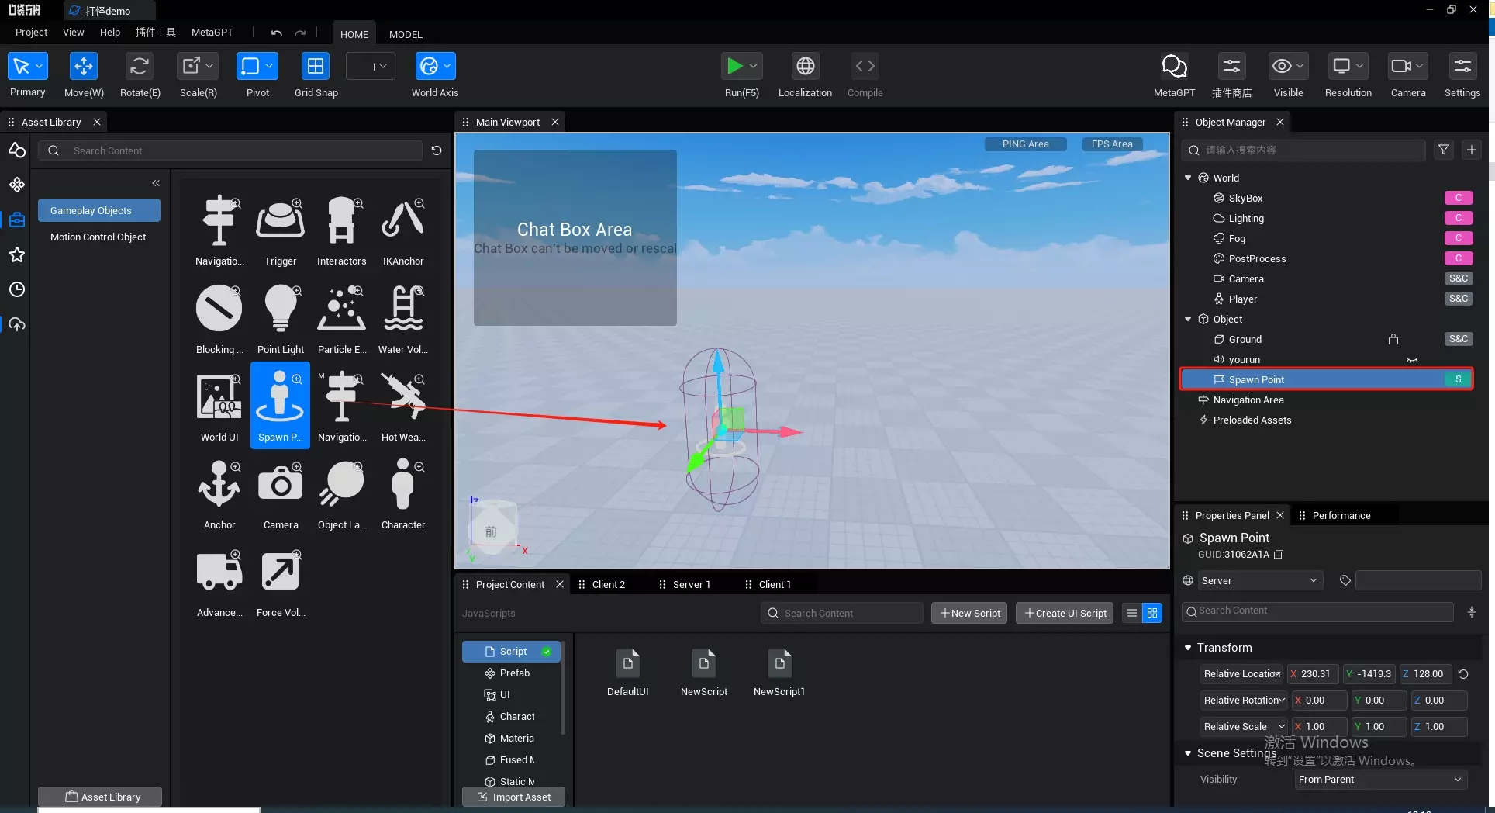Click the New Script button

[969, 613]
